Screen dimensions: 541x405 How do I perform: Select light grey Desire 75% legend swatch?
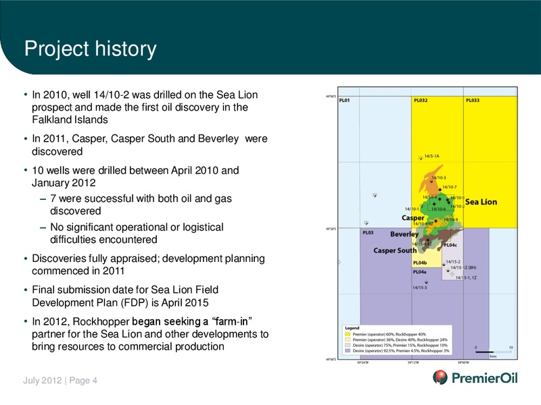coord(348,345)
